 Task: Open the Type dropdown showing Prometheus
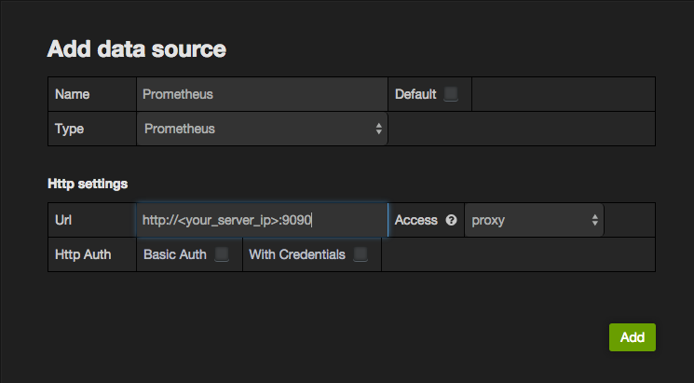[262, 129]
